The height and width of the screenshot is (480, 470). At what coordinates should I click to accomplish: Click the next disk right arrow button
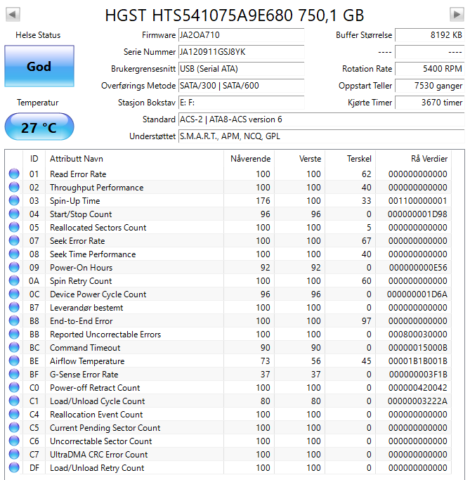tap(456, 14)
